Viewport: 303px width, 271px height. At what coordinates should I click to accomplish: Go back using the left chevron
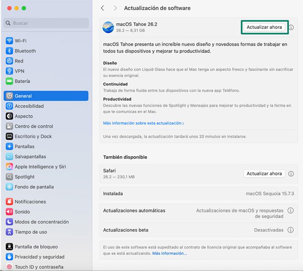coord(103,8)
